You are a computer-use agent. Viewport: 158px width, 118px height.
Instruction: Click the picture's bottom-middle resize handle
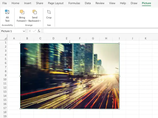[x=70, y=109]
